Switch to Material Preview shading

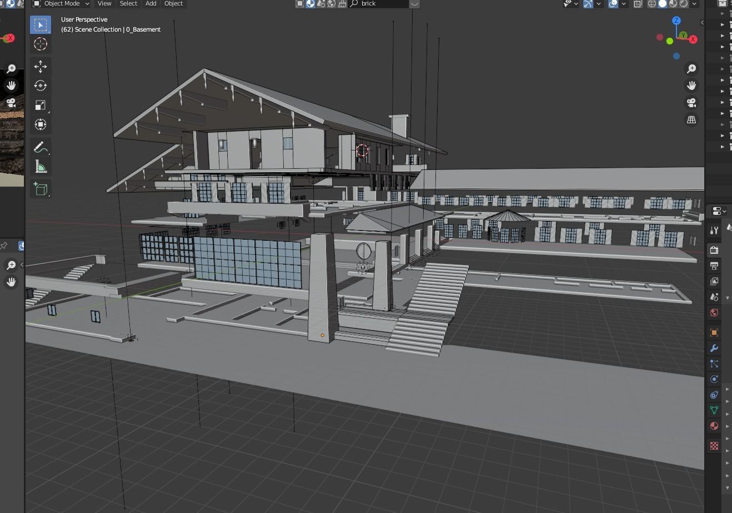673,3
